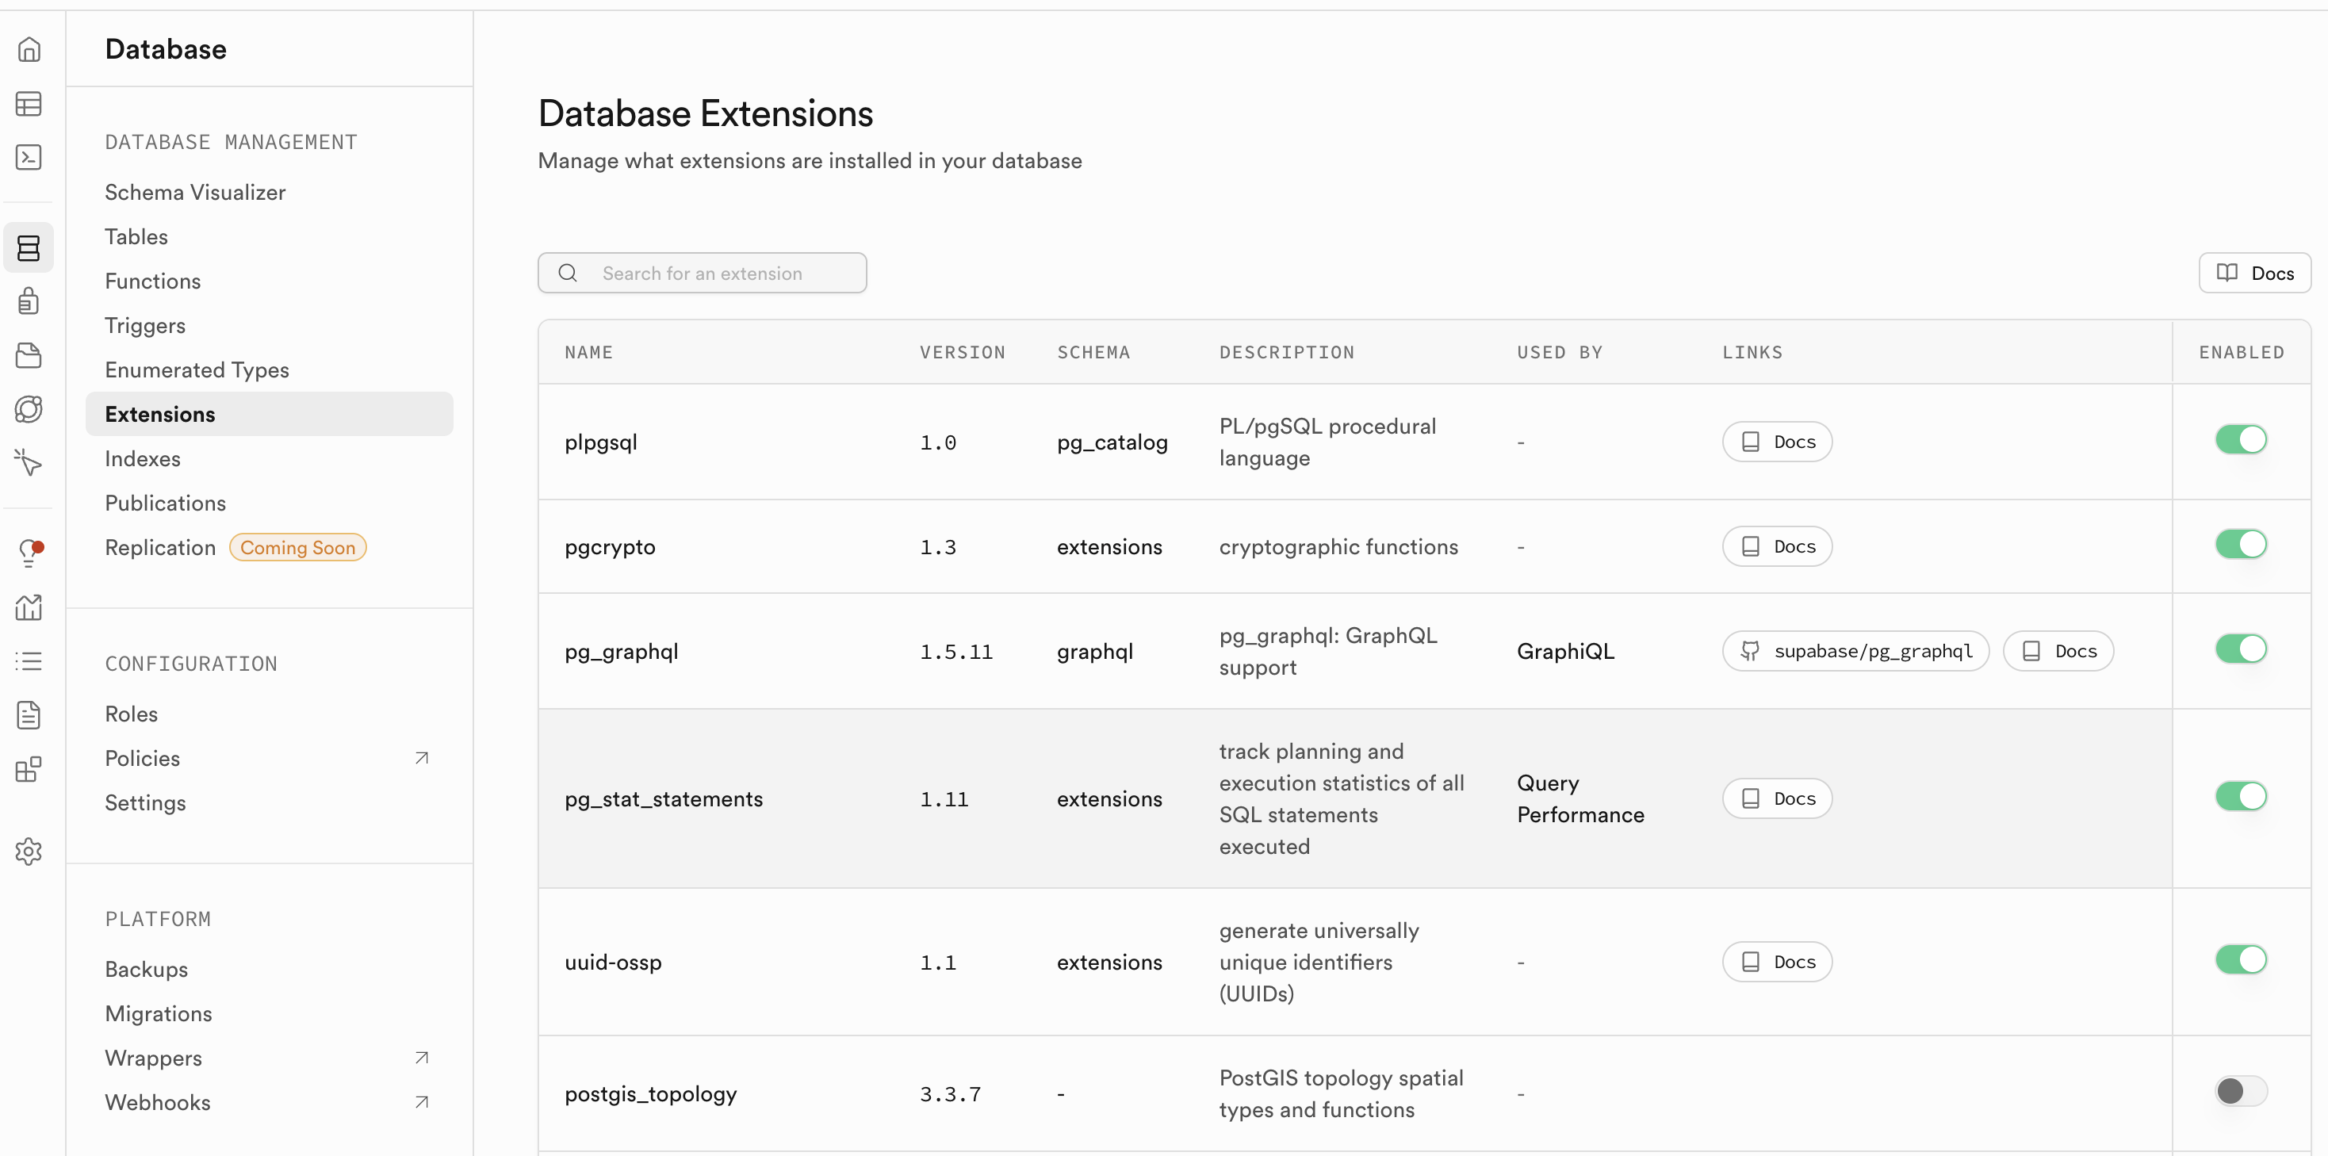The height and width of the screenshot is (1156, 2328).
Task: Open the Advisors lightbulb icon
Action: tap(29, 553)
